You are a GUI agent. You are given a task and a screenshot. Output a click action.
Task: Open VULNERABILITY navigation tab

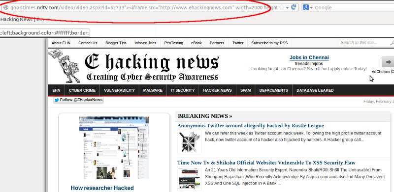tap(119, 90)
